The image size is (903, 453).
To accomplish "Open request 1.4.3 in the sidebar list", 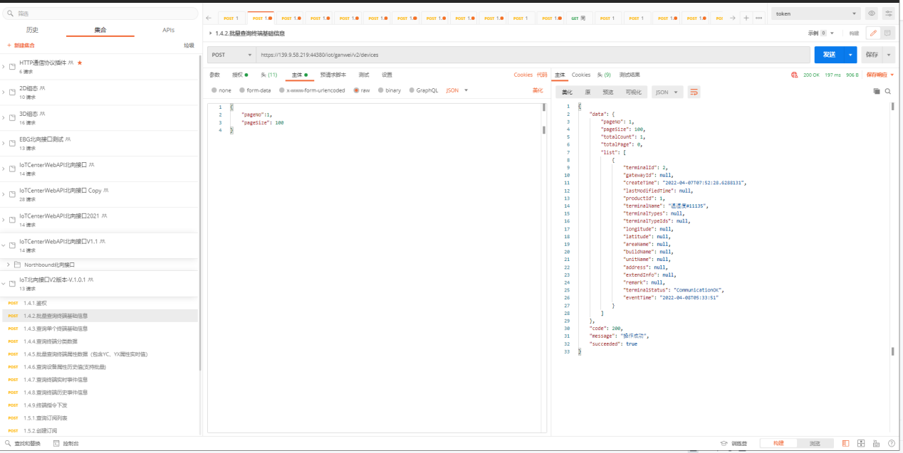I will 56,329.
